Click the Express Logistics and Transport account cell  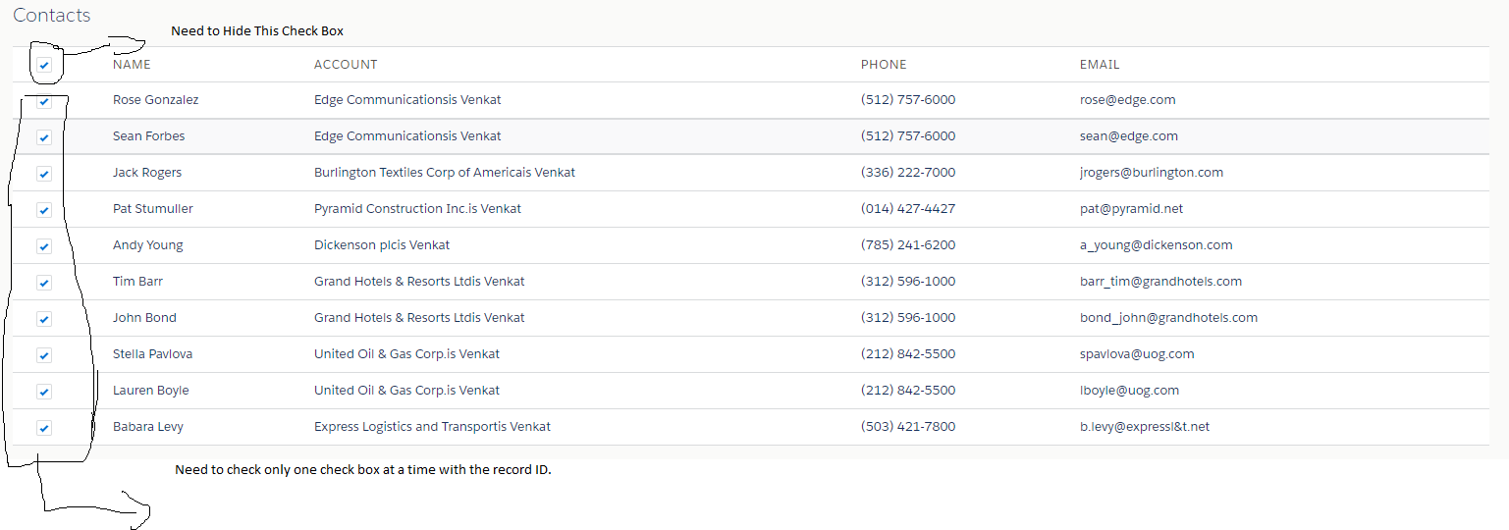(x=432, y=427)
